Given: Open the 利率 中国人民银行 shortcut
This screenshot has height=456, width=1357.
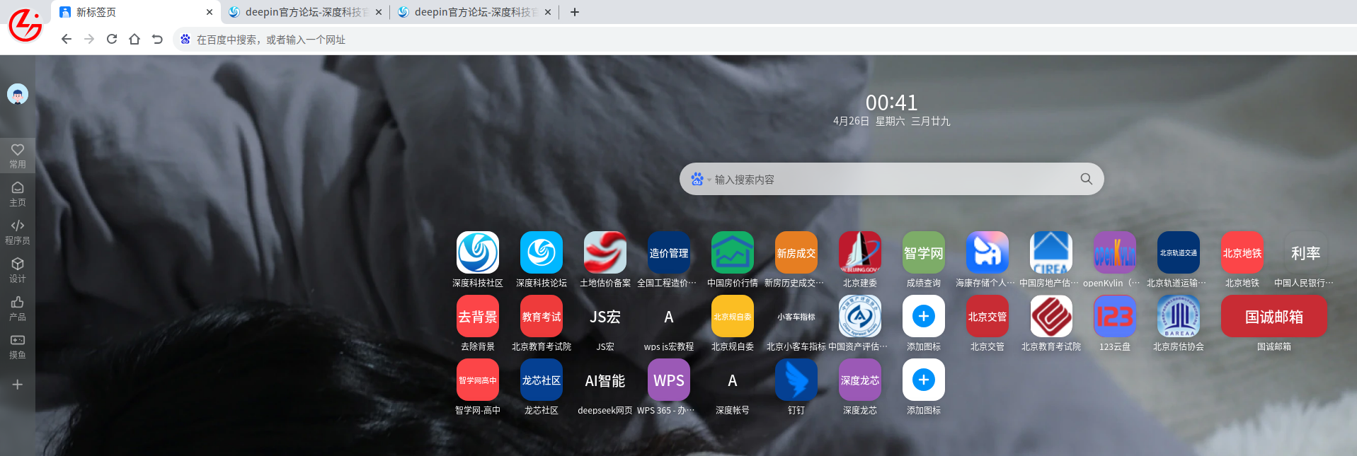Looking at the screenshot, I should coord(1306,252).
